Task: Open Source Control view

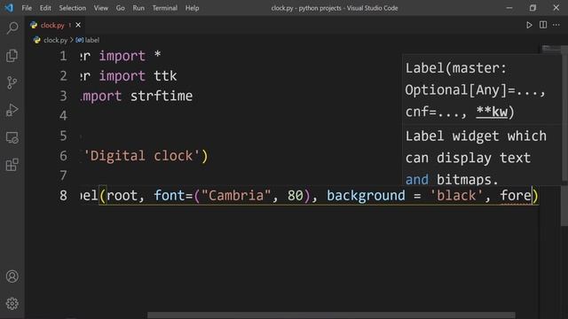Action: tap(12, 82)
